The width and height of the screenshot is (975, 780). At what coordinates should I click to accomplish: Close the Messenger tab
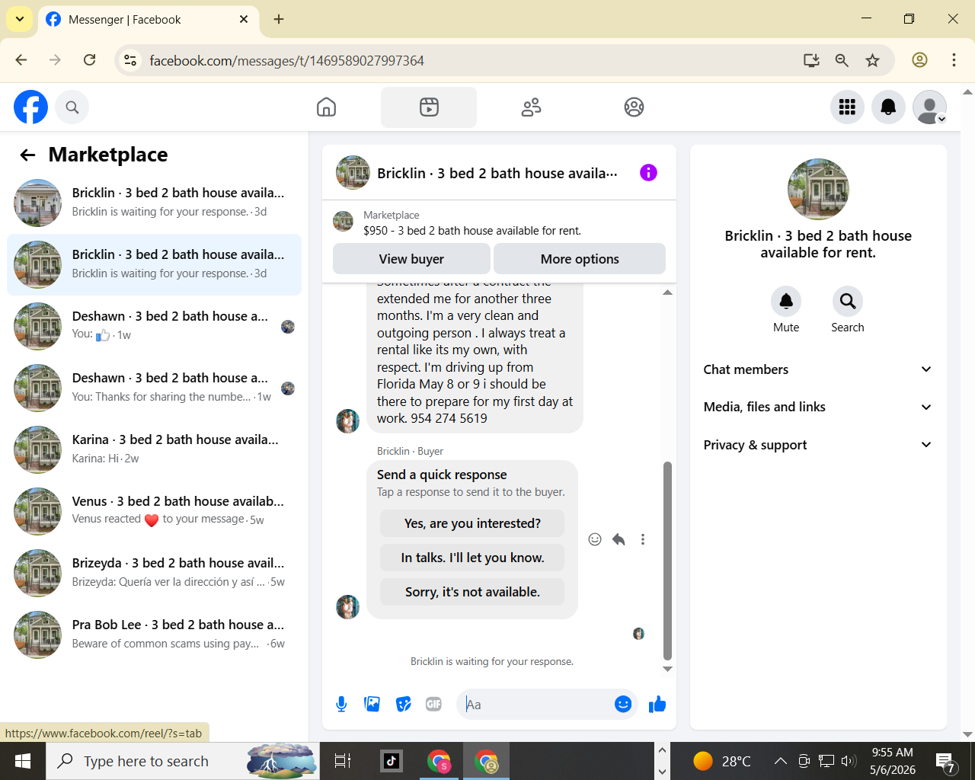tap(244, 19)
